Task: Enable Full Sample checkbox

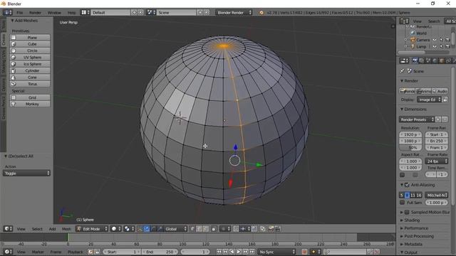Action: point(402,203)
